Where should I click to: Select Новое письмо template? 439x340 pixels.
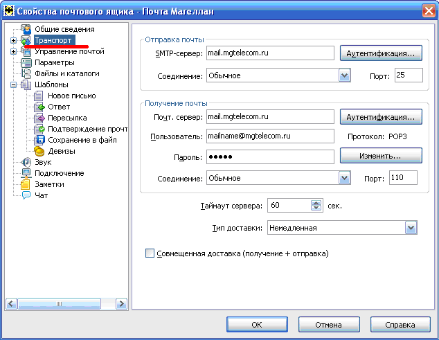pyautogui.click(x=72, y=96)
